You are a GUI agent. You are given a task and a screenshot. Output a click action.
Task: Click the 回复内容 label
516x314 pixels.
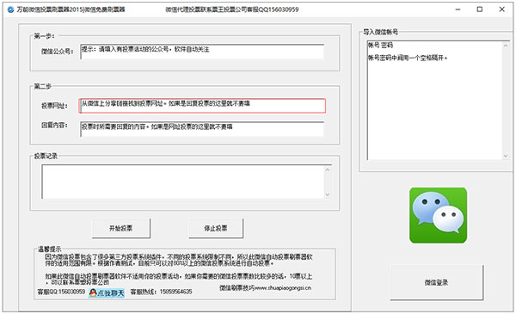click(54, 126)
